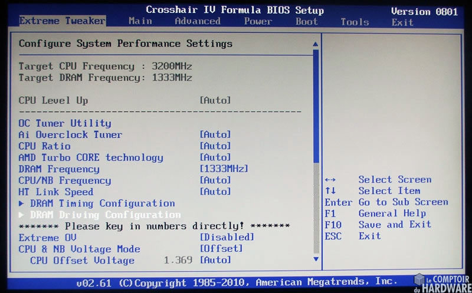This screenshot has width=472, height=293.
Task: Click scrollbar up arrow in settings list
Action: coord(316,44)
